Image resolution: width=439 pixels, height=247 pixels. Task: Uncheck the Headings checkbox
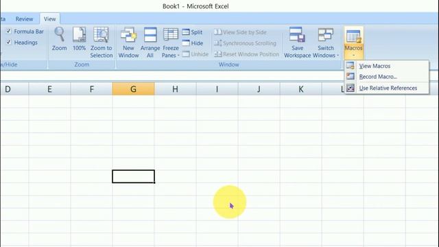click(9, 43)
